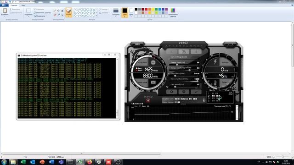
Task: Click Afterburner reset button in image
Action: coord(184,92)
